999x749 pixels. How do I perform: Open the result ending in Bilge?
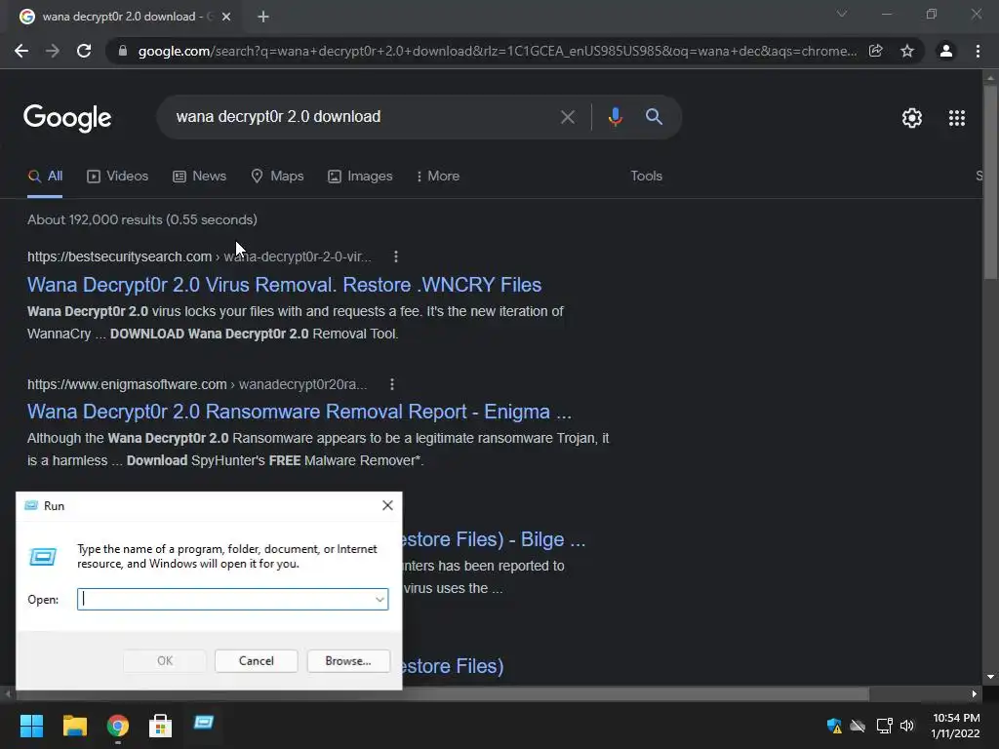tap(494, 539)
